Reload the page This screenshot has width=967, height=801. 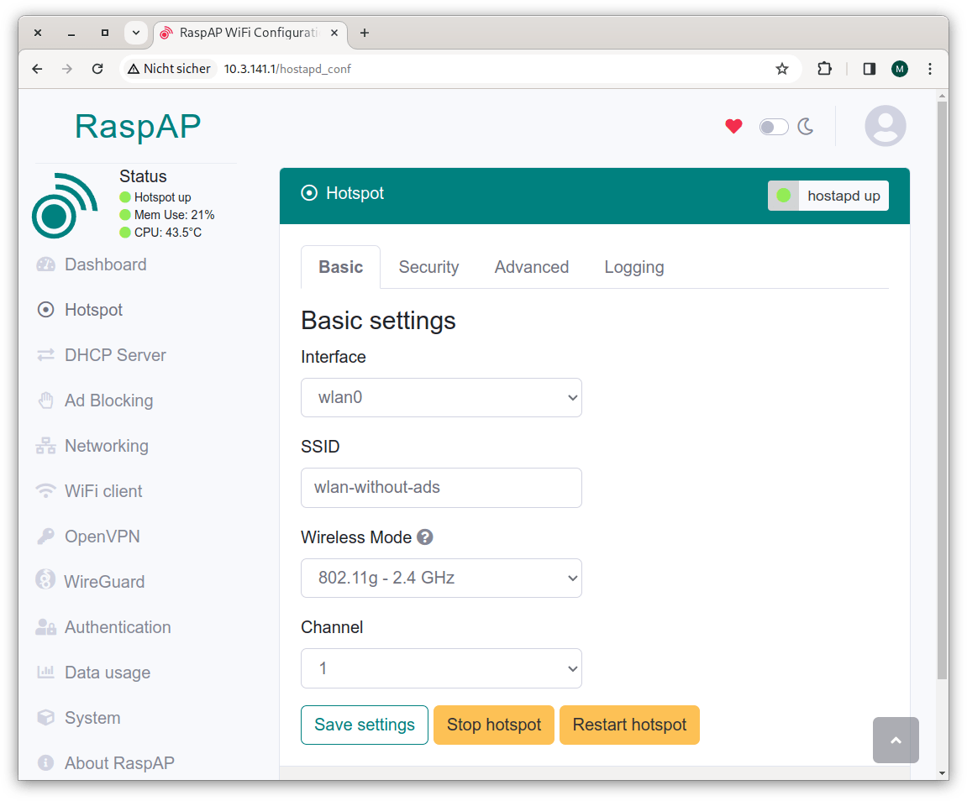click(97, 69)
